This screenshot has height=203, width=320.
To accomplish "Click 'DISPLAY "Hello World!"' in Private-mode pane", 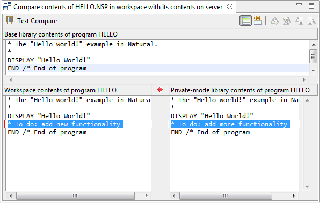I will [x=212, y=116].
